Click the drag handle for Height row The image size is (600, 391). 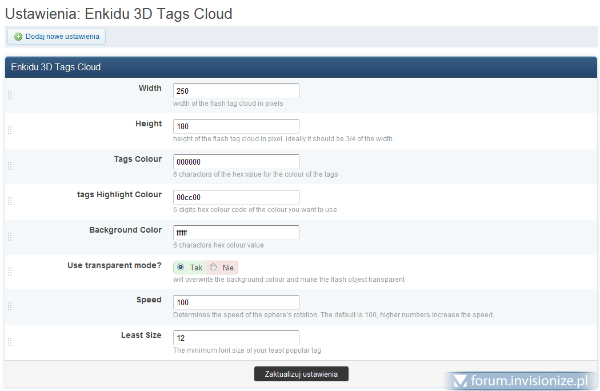tap(10, 130)
